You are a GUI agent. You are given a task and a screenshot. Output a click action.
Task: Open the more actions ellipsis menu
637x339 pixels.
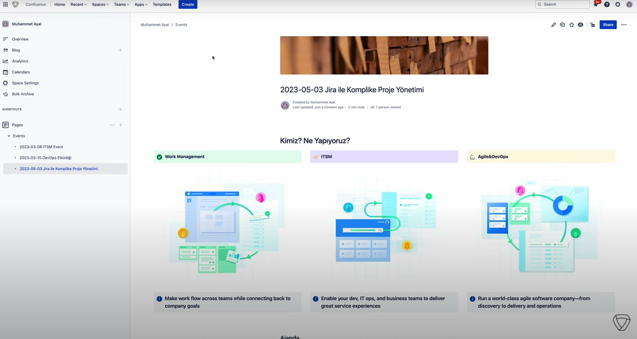tap(624, 25)
